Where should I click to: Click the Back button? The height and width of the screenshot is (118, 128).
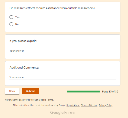click(12, 91)
